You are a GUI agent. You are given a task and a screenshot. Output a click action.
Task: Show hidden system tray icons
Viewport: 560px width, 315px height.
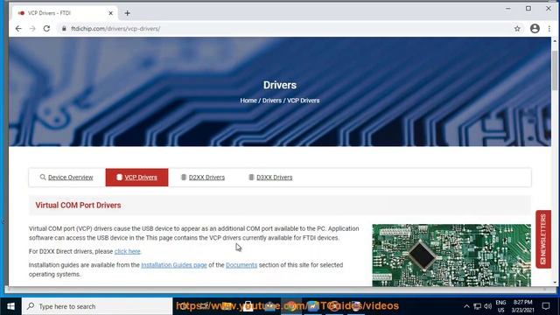pyautogui.click(x=466, y=306)
